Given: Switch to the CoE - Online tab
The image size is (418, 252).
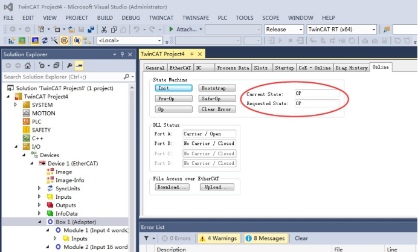Looking at the screenshot, I should point(315,68).
